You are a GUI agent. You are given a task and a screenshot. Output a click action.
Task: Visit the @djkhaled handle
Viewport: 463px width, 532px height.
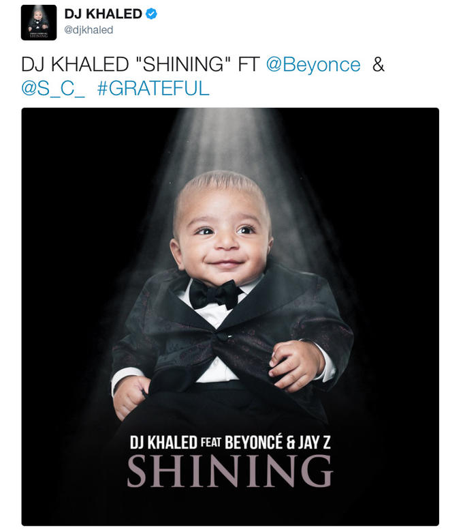89,30
